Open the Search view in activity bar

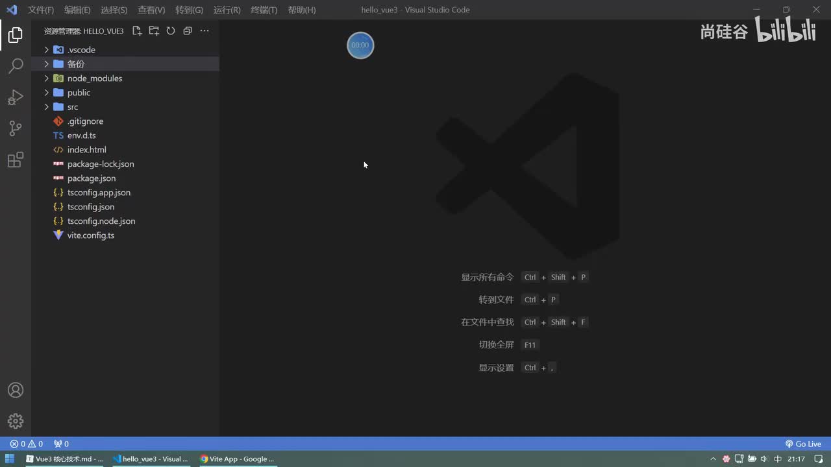point(16,66)
